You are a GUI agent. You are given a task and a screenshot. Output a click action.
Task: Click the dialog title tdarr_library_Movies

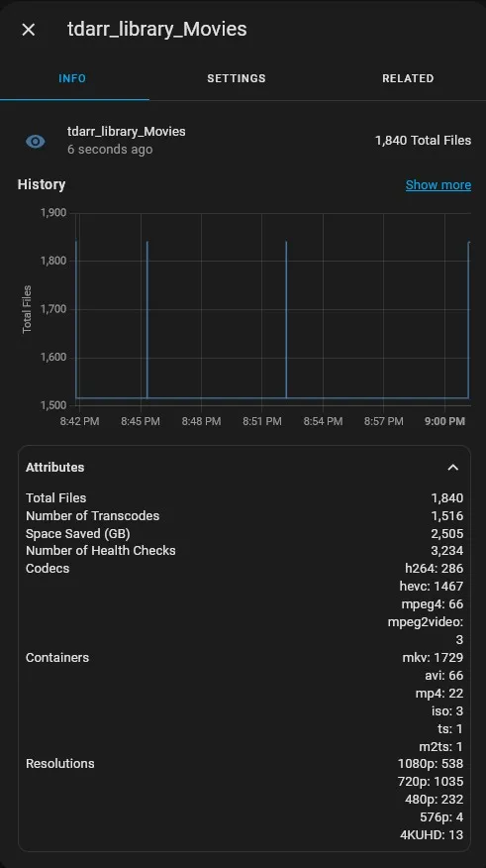coord(157,29)
